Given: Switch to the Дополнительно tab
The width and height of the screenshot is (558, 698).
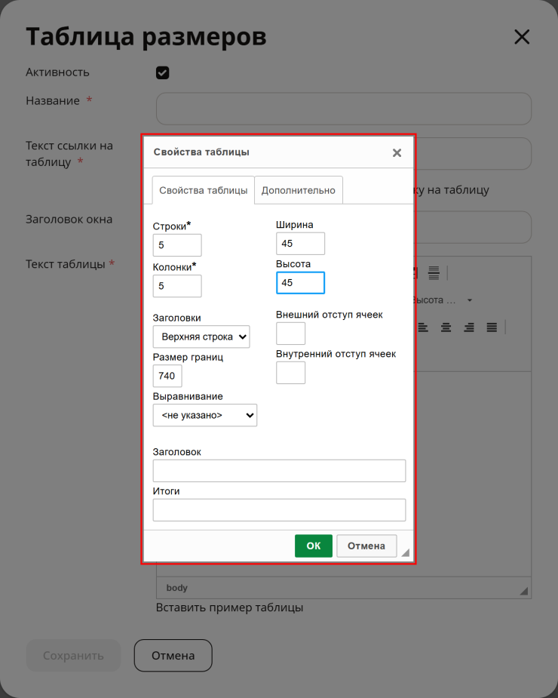Looking at the screenshot, I should pyautogui.click(x=298, y=190).
